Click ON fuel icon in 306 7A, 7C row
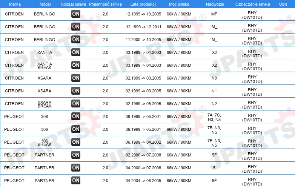The image size is (295, 187). (76, 116)
